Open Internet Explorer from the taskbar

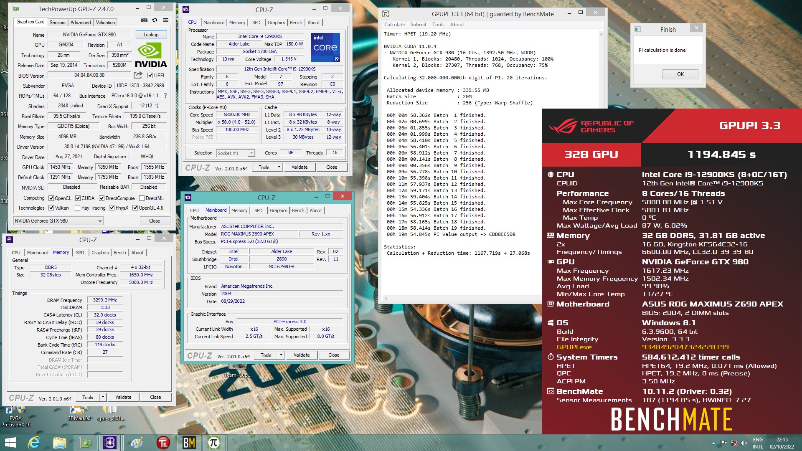coord(34,443)
